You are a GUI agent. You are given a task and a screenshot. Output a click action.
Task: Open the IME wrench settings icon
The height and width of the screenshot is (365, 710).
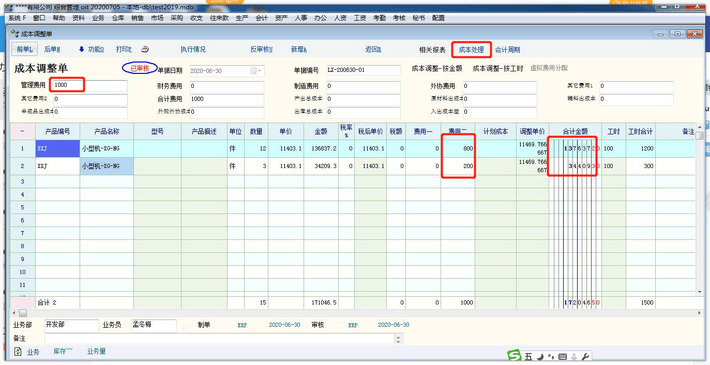[x=585, y=357]
